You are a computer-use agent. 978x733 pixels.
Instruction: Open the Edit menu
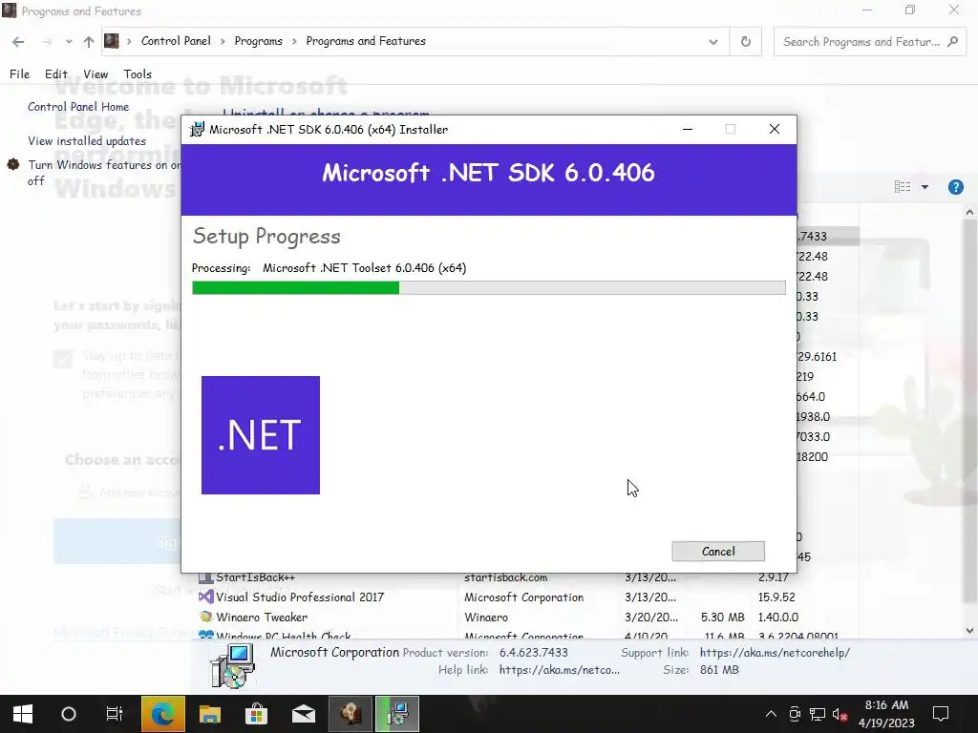[56, 73]
